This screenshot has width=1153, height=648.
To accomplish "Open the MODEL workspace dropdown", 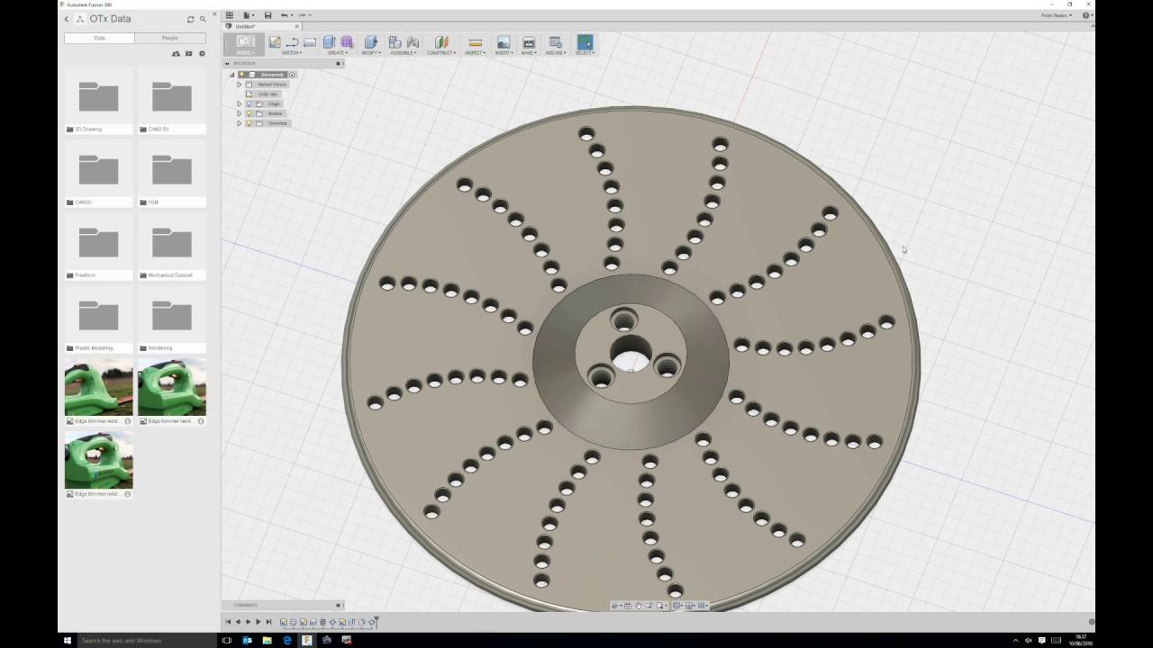I will pyautogui.click(x=245, y=45).
